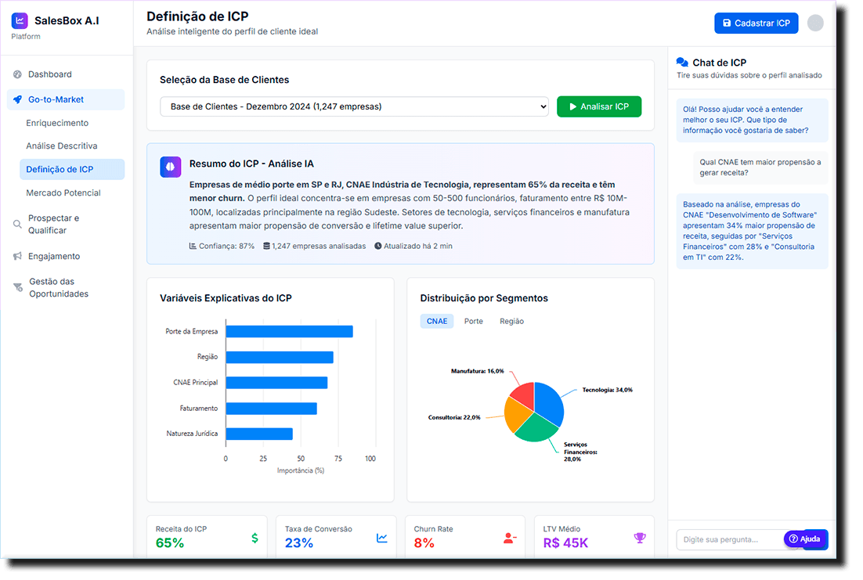Image resolution: width=863 pixels, height=580 pixels.
Task: Open the Base de Clientes dropdown
Action: click(x=354, y=106)
